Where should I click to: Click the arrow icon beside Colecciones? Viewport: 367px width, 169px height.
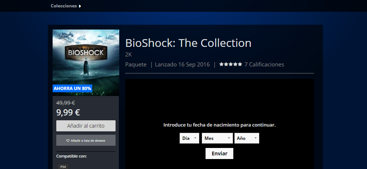tap(80, 6)
